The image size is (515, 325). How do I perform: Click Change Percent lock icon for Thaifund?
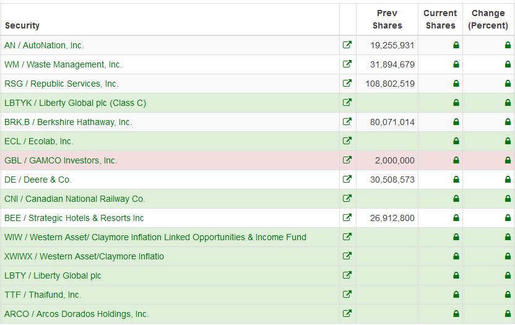[508, 295]
